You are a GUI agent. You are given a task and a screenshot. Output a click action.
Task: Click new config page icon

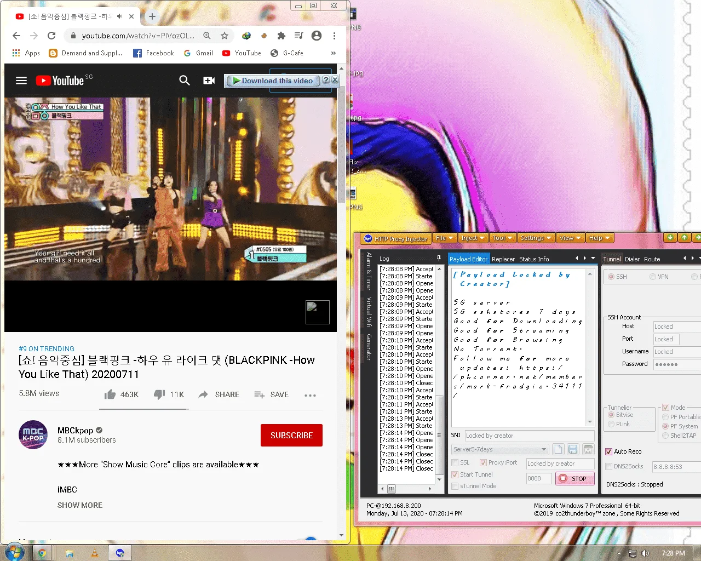tap(558, 449)
